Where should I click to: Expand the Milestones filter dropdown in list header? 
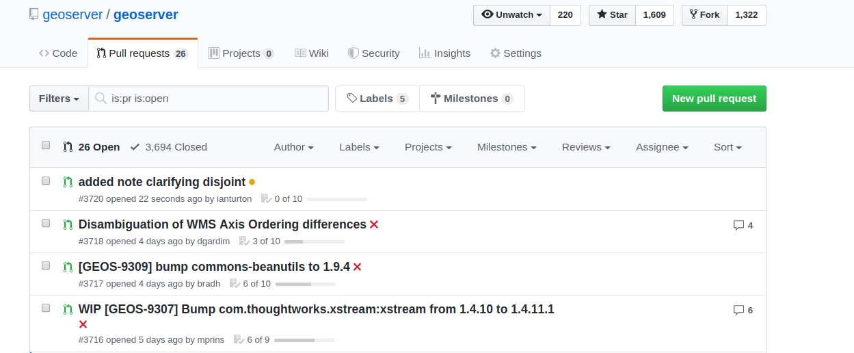(x=507, y=147)
